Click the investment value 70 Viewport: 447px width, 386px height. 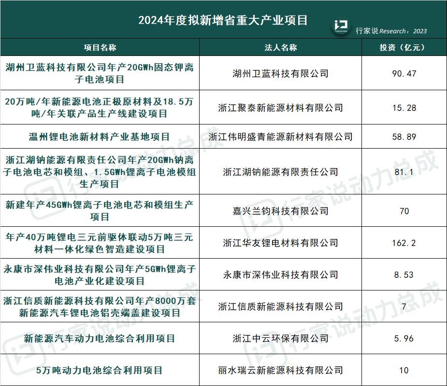404,211
